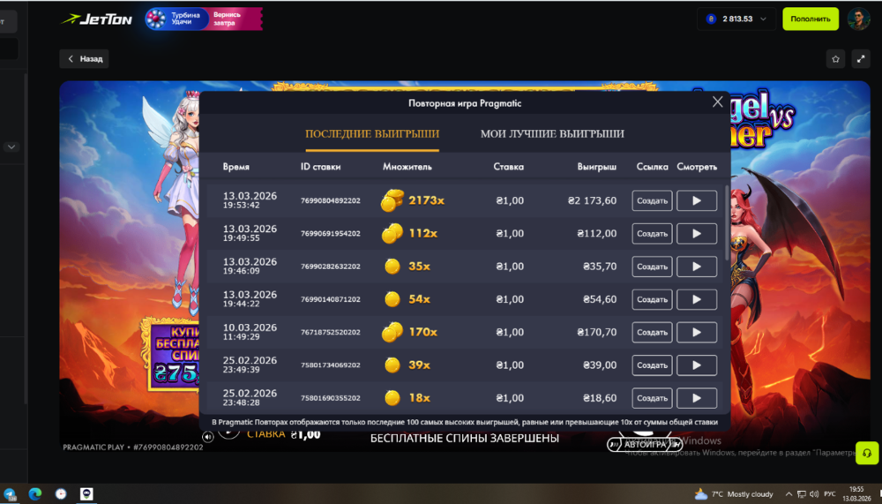
Task: Add game to favorites with star icon
Action: coord(835,59)
